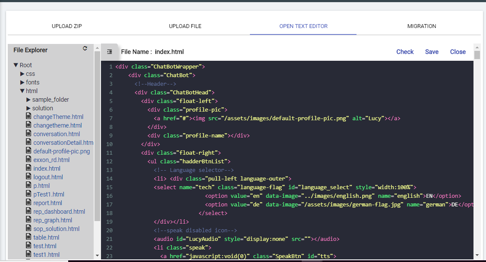This screenshot has width=486, height=262.
Task: Click file icon beside report.html
Action: 28,203
